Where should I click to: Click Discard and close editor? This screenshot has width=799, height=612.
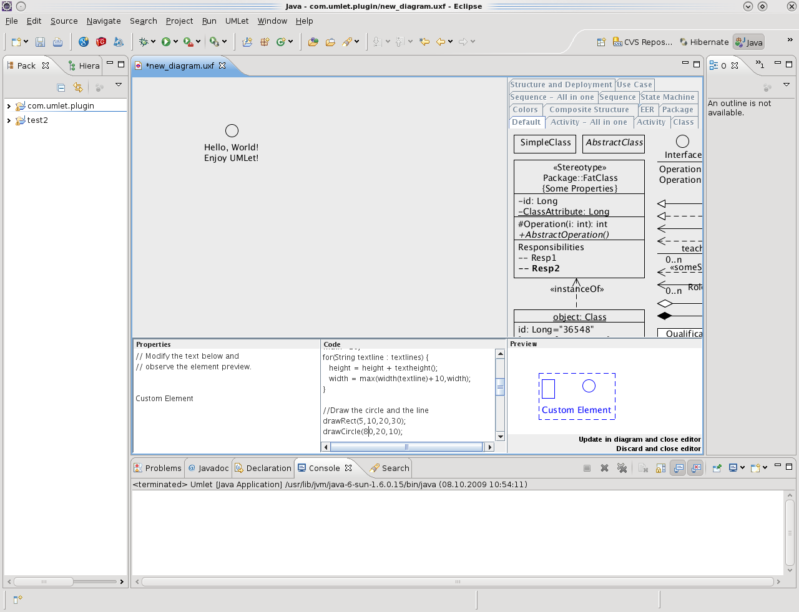(658, 449)
